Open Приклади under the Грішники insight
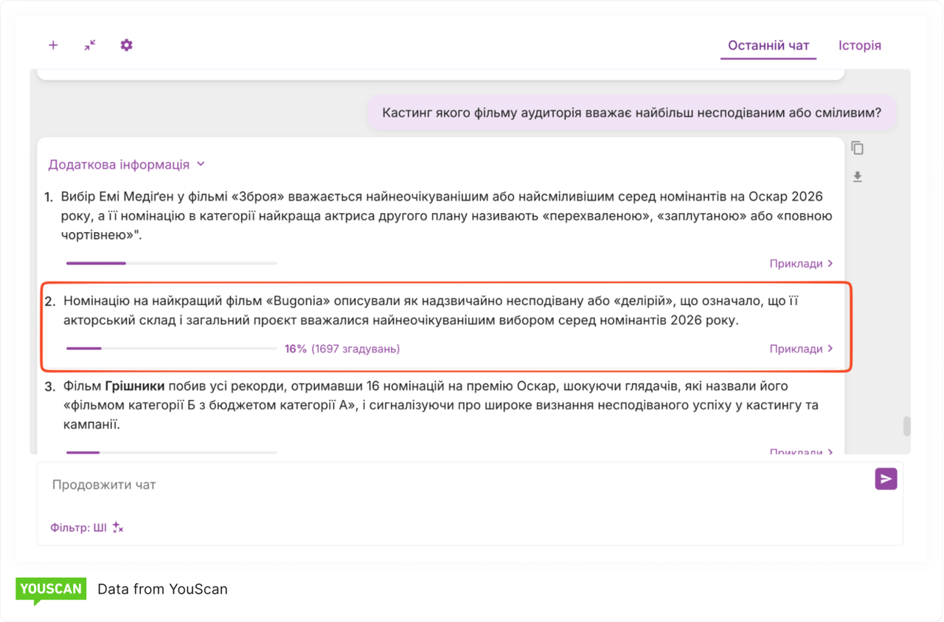Screen dimensions: 944x622 click(x=801, y=452)
